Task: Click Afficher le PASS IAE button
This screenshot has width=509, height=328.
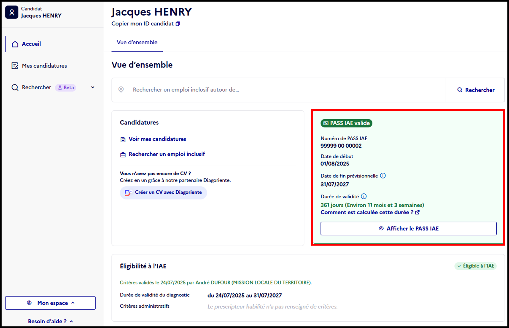Action: click(x=408, y=228)
